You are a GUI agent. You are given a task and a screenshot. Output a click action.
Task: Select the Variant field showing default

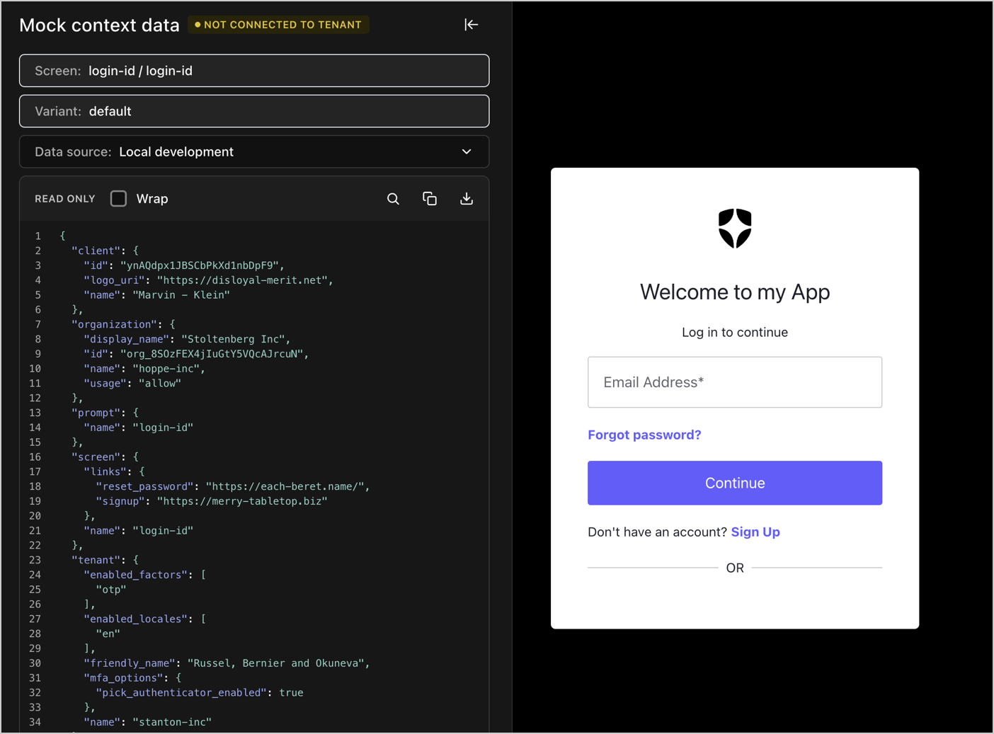[253, 111]
